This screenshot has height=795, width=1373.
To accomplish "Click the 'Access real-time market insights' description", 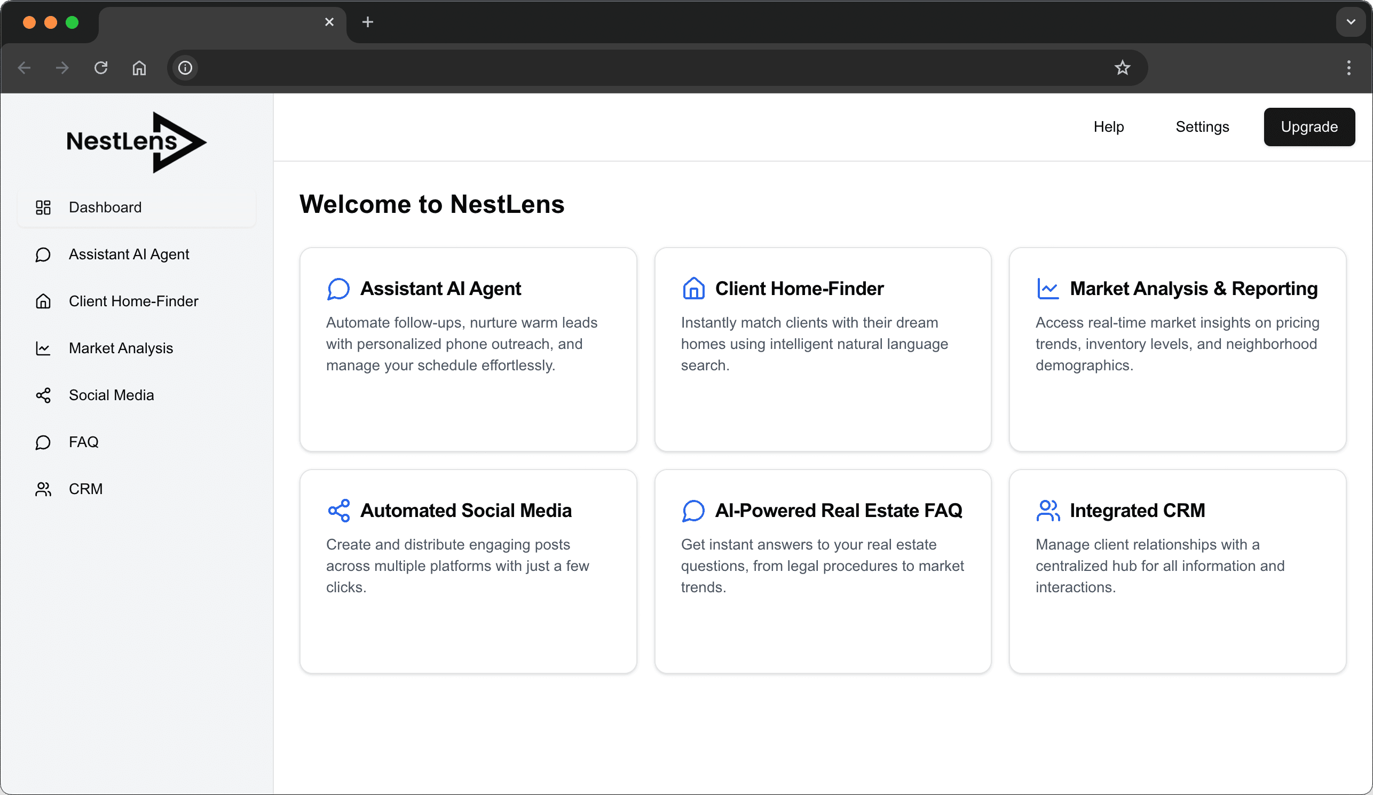I will click(x=1177, y=344).
